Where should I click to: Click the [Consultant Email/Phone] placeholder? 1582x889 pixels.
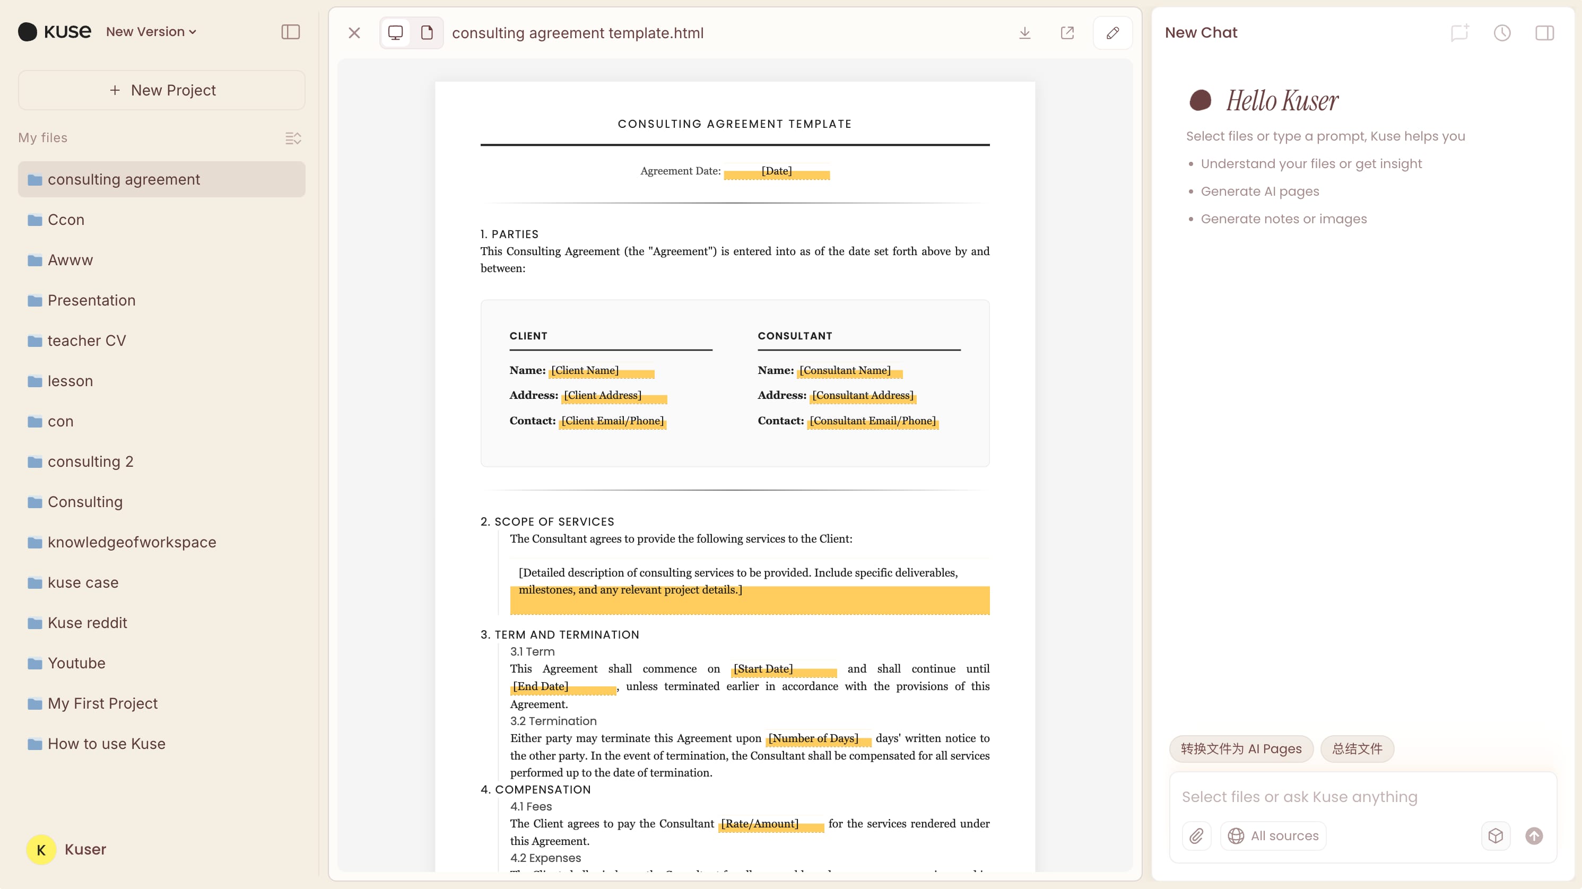click(873, 421)
